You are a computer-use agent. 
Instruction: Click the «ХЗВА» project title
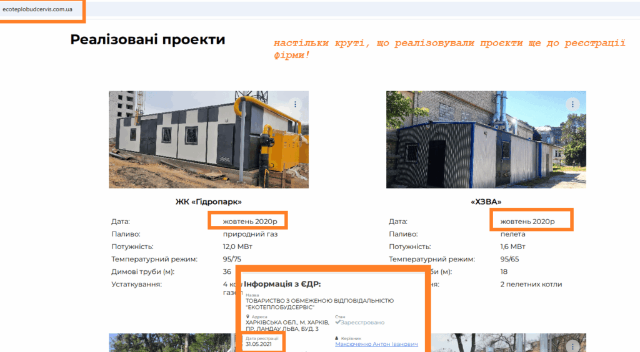tap(486, 202)
